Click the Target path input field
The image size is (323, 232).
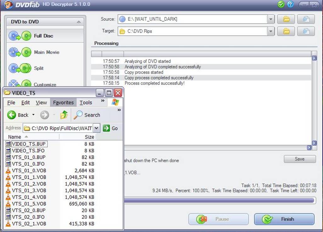[193, 31]
